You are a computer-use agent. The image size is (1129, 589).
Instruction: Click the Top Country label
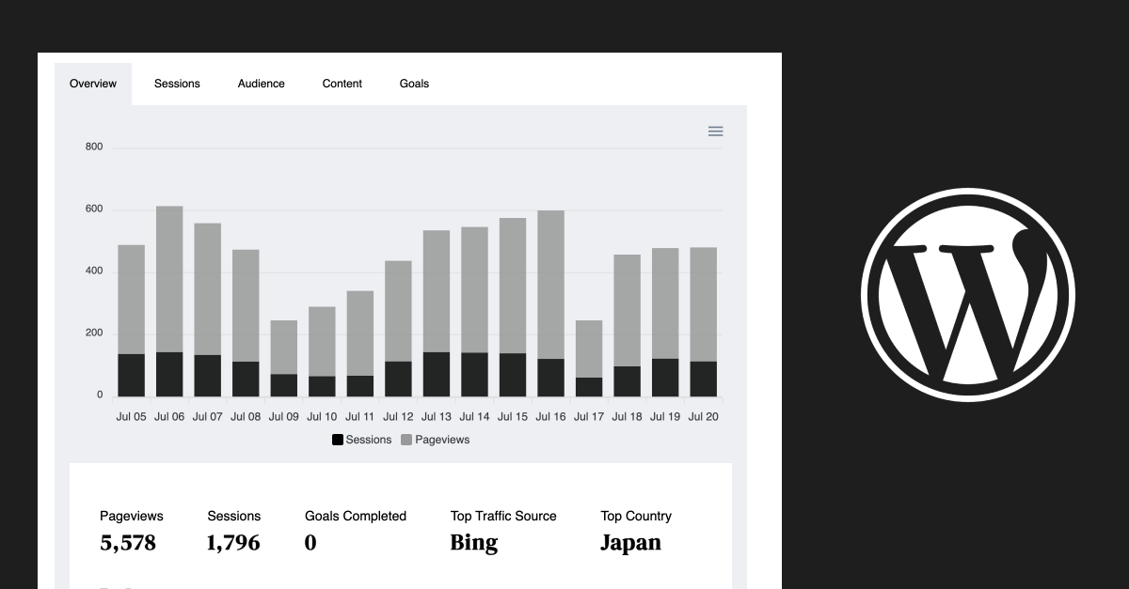pos(636,516)
